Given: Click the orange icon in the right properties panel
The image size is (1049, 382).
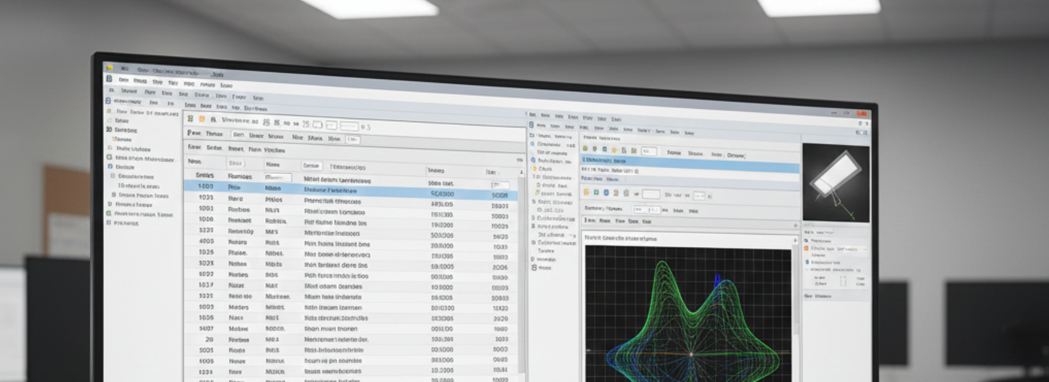Looking at the screenshot, I should [806, 249].
